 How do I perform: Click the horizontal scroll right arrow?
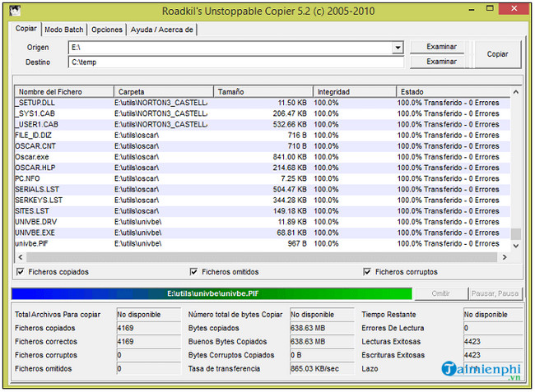pyautogui.click(x=505, y=257)
